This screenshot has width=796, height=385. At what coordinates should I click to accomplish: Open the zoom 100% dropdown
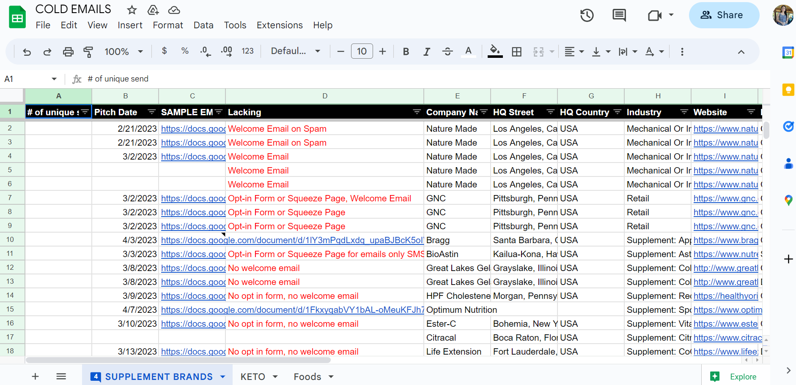pyautogui.click(x=124, y=52)
